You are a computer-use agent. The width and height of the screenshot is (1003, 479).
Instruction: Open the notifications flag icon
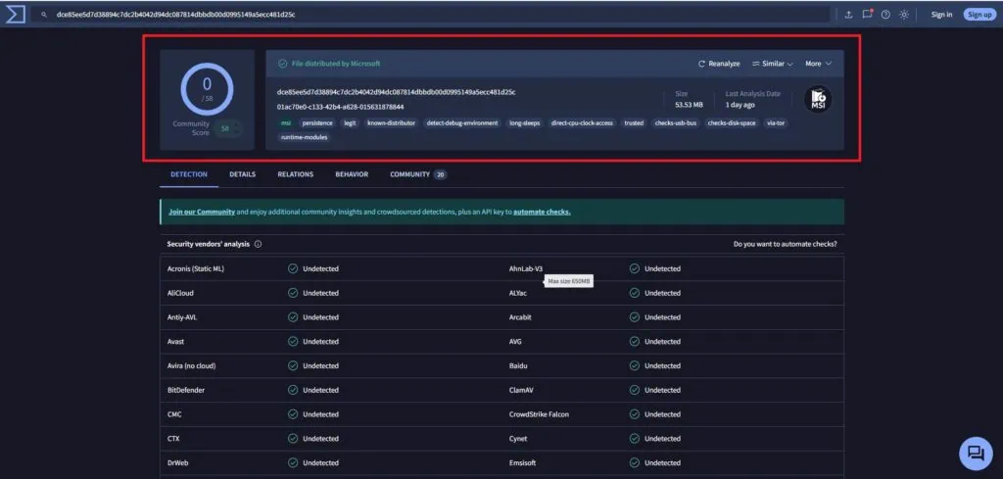pyautogui.click(x=867, y=14)
